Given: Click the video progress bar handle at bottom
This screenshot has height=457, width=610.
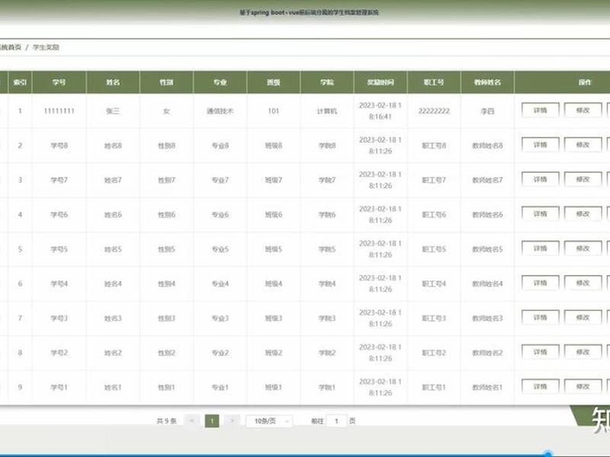Looking at the screenshot, I should [548, 454].
